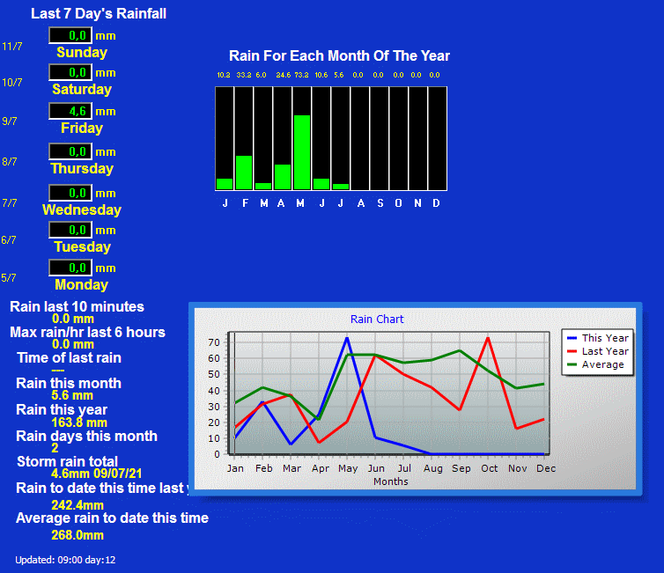Click the blue This Year legend swatch

pyautogui.click(x=572, y=338)
